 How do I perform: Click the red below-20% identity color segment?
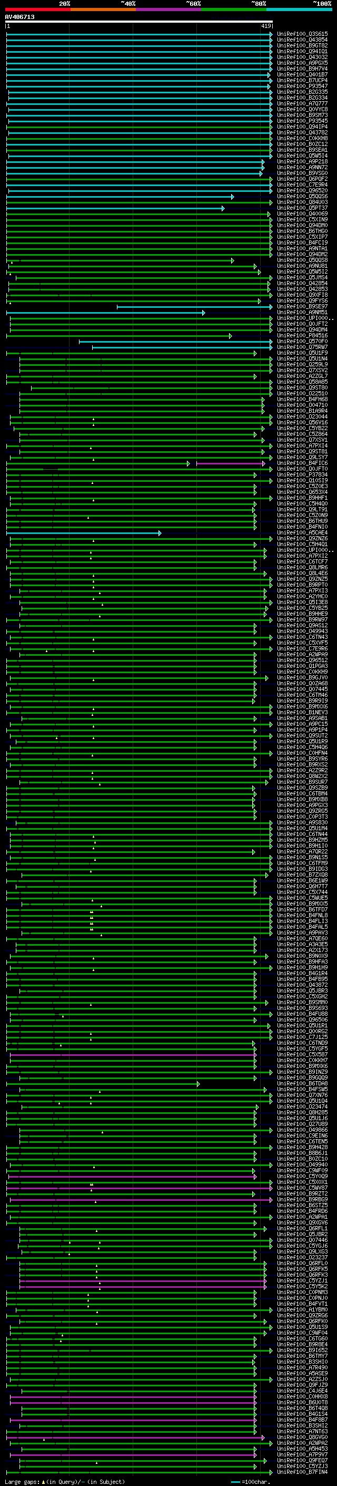click(x=37, y=9)
